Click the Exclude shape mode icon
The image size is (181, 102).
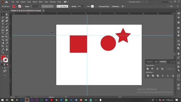(x=162, y=69)
